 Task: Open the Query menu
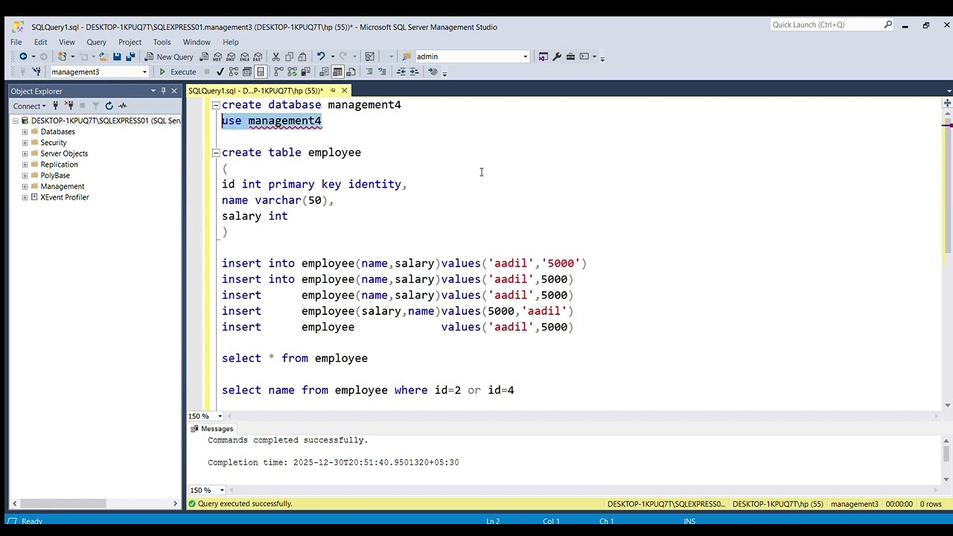[96, 42]
